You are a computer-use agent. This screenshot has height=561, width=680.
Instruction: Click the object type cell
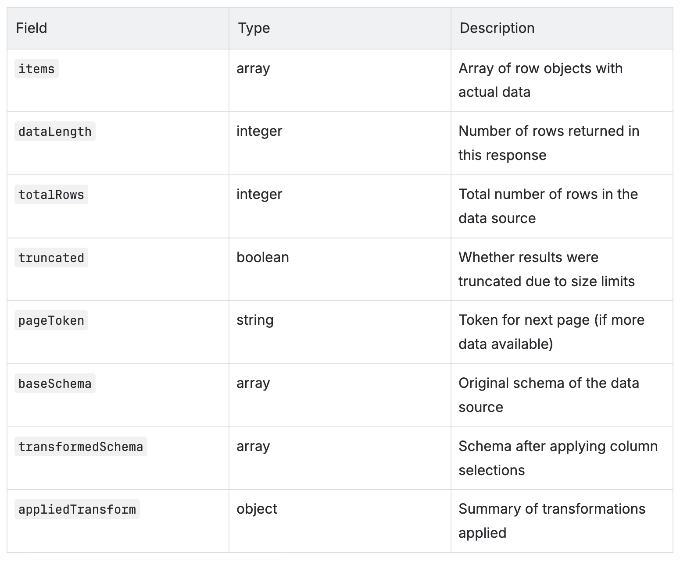pyautogui.click(x=257, y=509)
